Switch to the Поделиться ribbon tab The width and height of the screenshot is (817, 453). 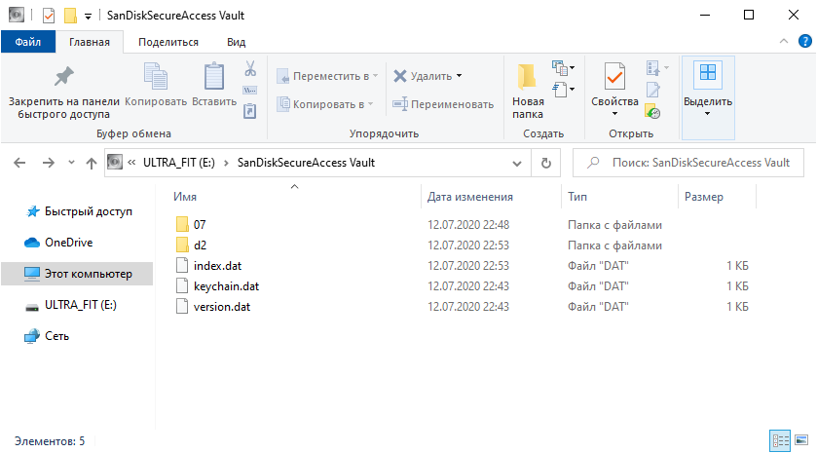click(168, 42)
